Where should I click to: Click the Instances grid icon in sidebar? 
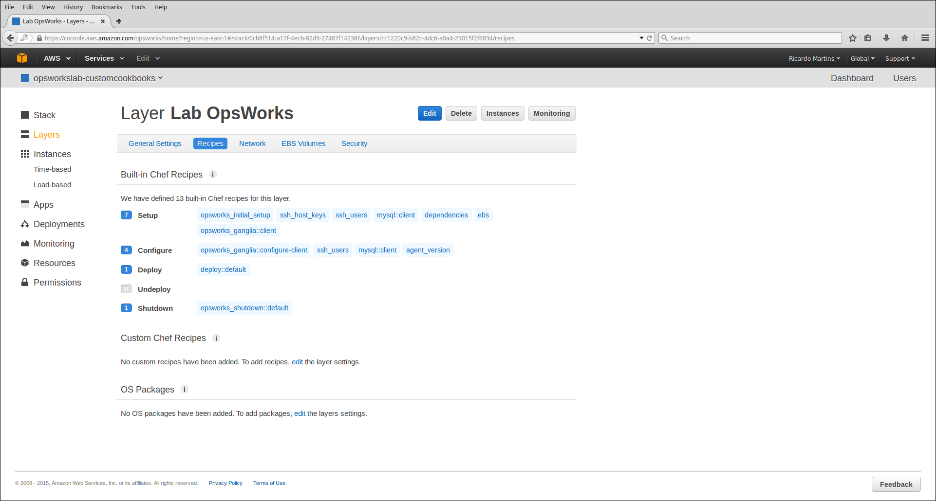(24, 154)
